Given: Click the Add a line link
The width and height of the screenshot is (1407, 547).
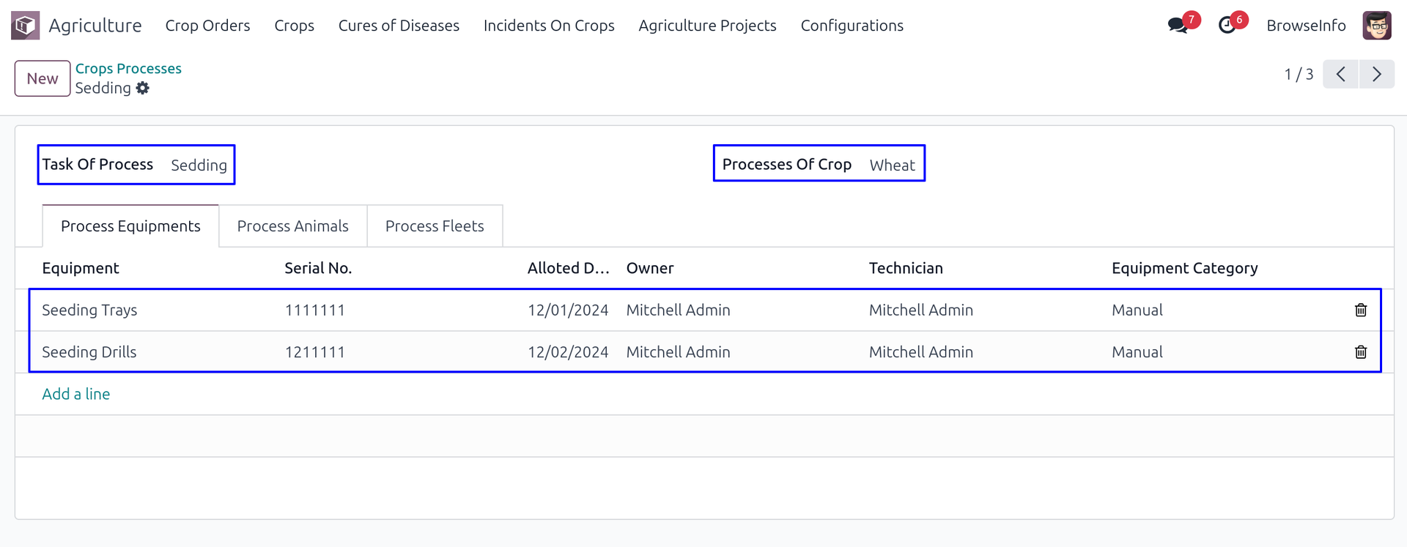Looking at the screenshot, I should pos(76,394).
